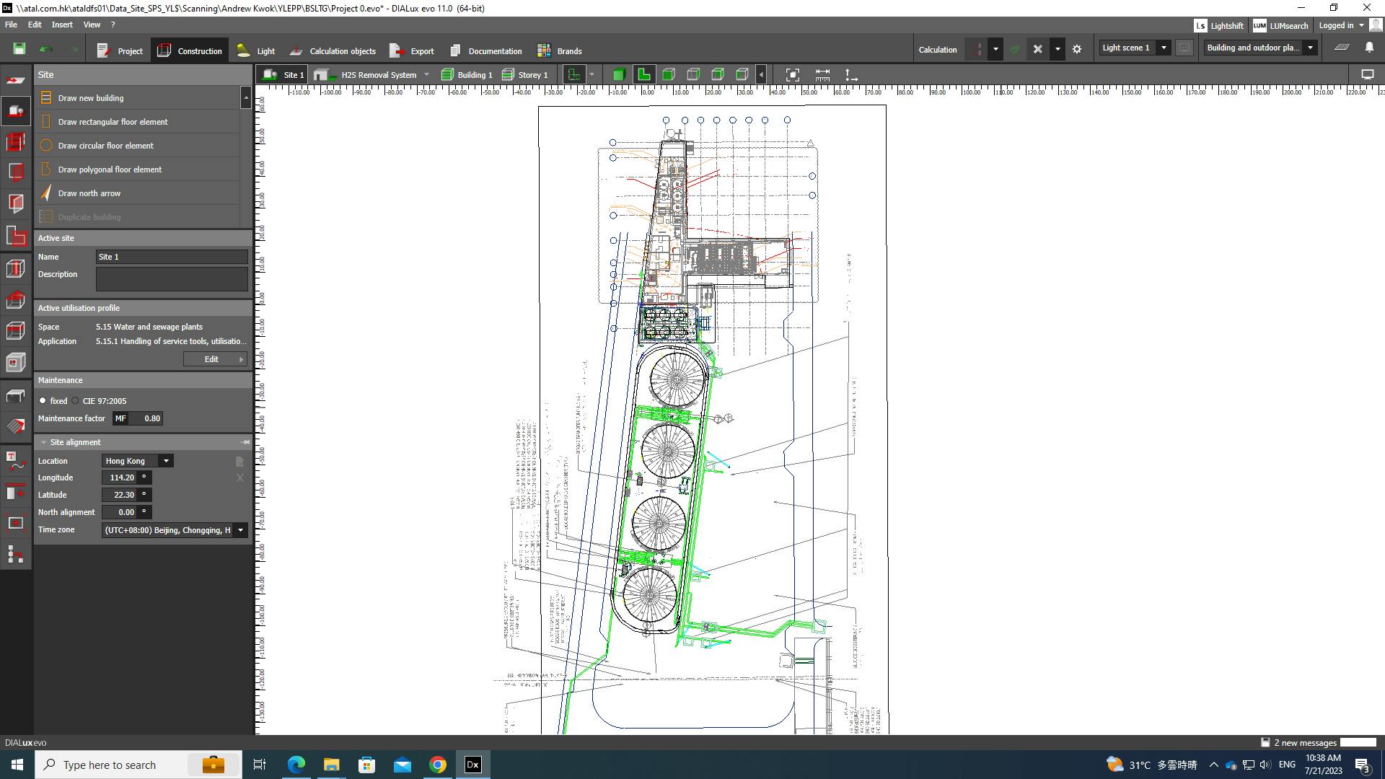The height and width of the screenshot is (779, 1385).
Task: Select the fixed maintenance radio button
Action: [43, 401]
